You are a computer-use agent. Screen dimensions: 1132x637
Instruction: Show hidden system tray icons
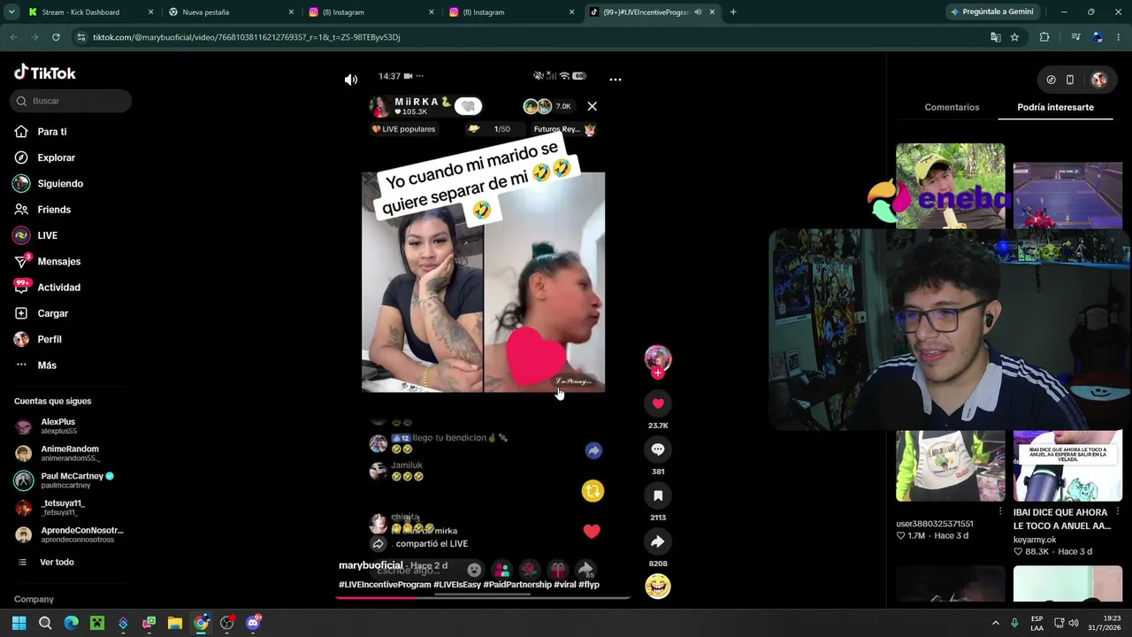pos(995,623)
